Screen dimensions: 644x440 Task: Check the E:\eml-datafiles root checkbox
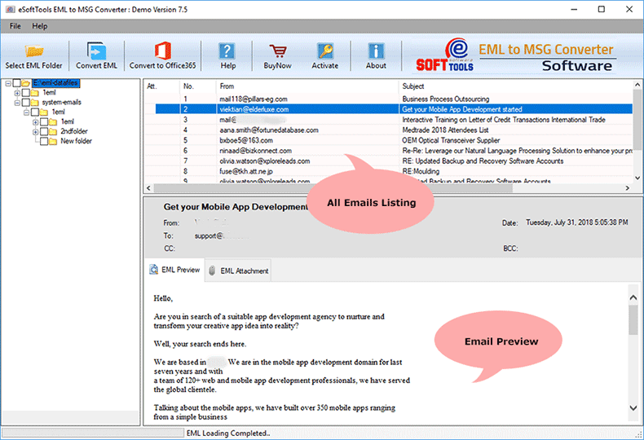point(17,83)
